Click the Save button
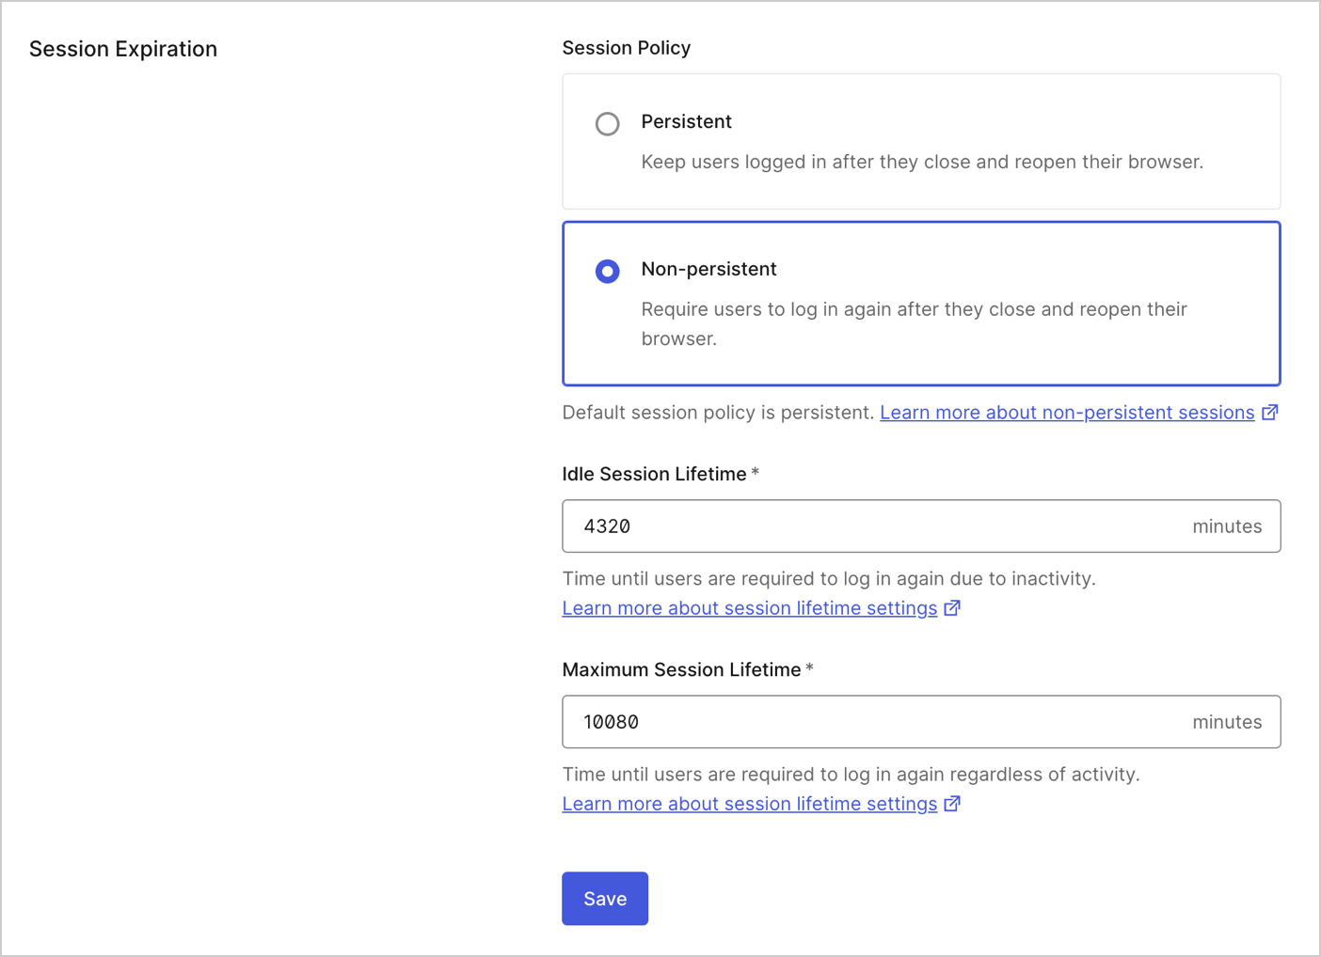Screen dimensions: 1321x957 604,898
